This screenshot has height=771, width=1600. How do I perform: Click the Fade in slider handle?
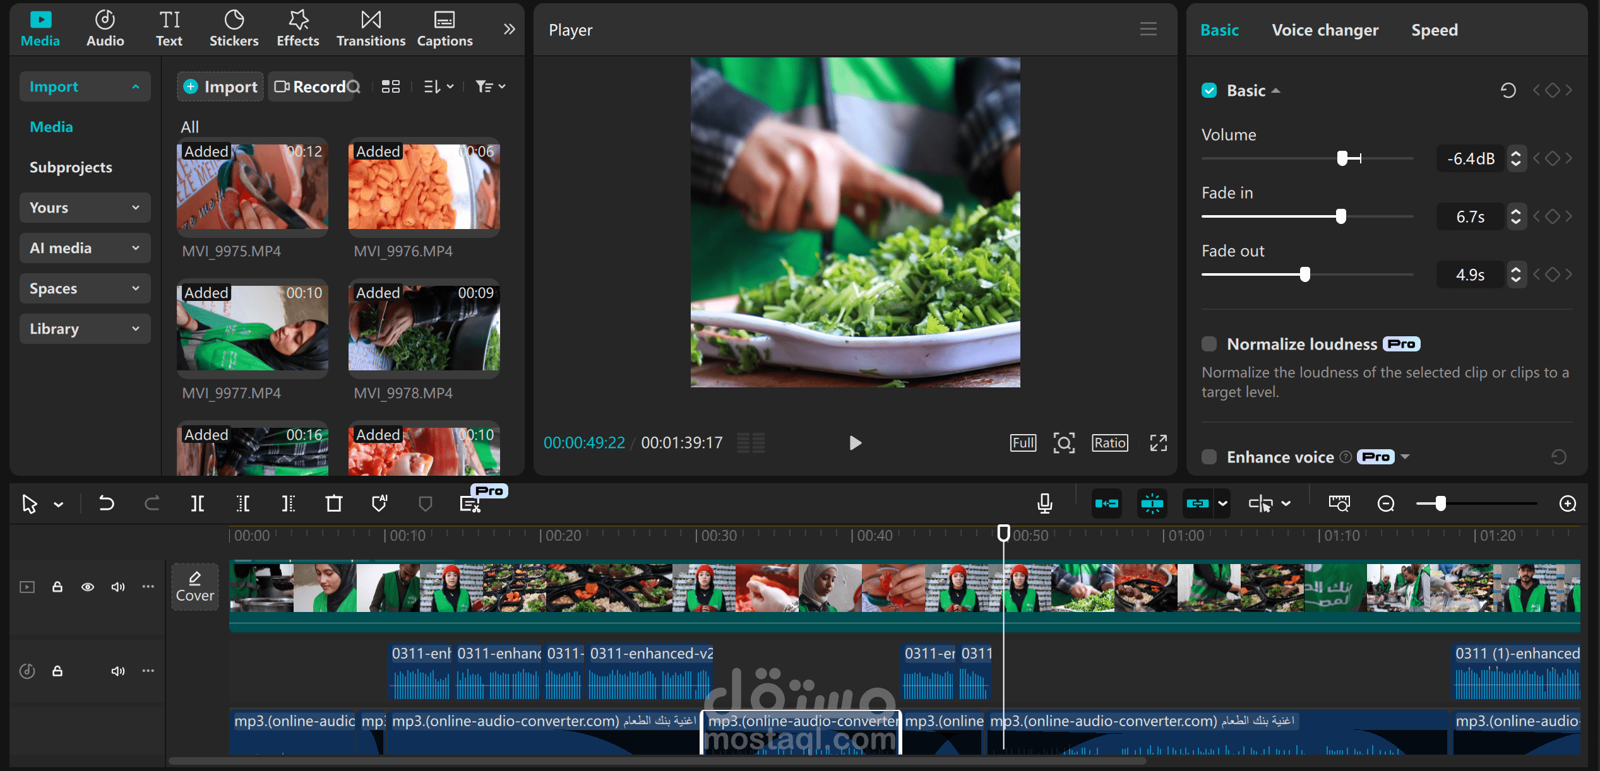click(x=1340, y=216)
